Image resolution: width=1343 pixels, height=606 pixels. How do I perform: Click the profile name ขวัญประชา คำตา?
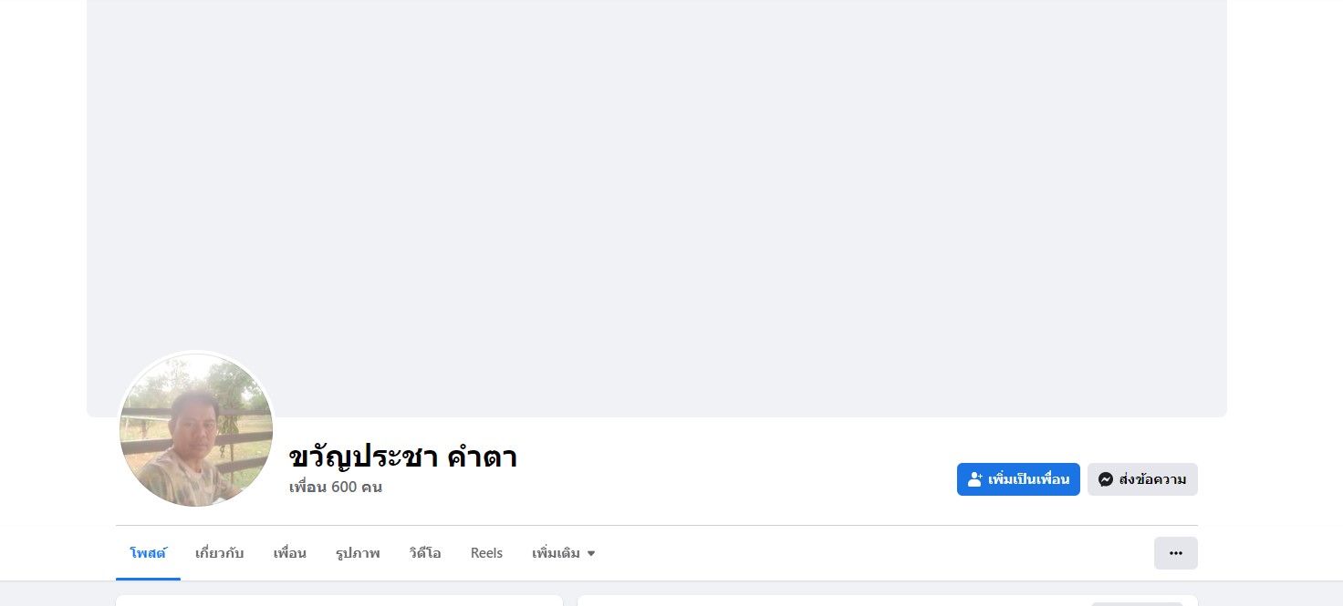click(x=402, y=457)
